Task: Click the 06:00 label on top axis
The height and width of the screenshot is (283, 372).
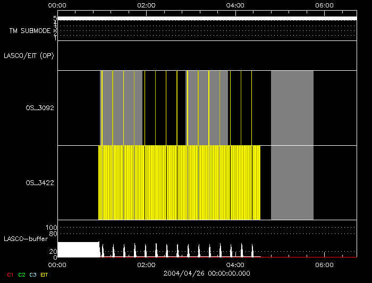Action: [324, 5]
